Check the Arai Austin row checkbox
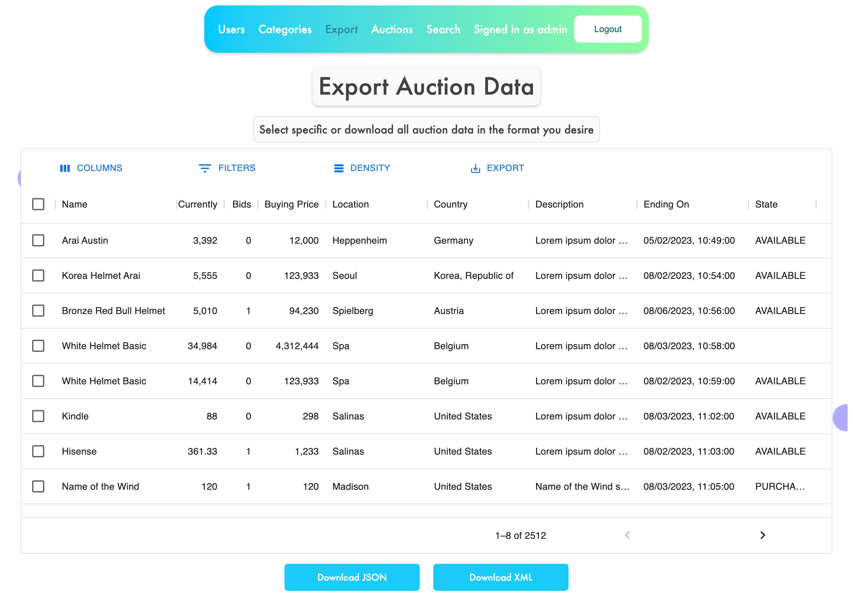853x603 pixels. pos(38,240)
